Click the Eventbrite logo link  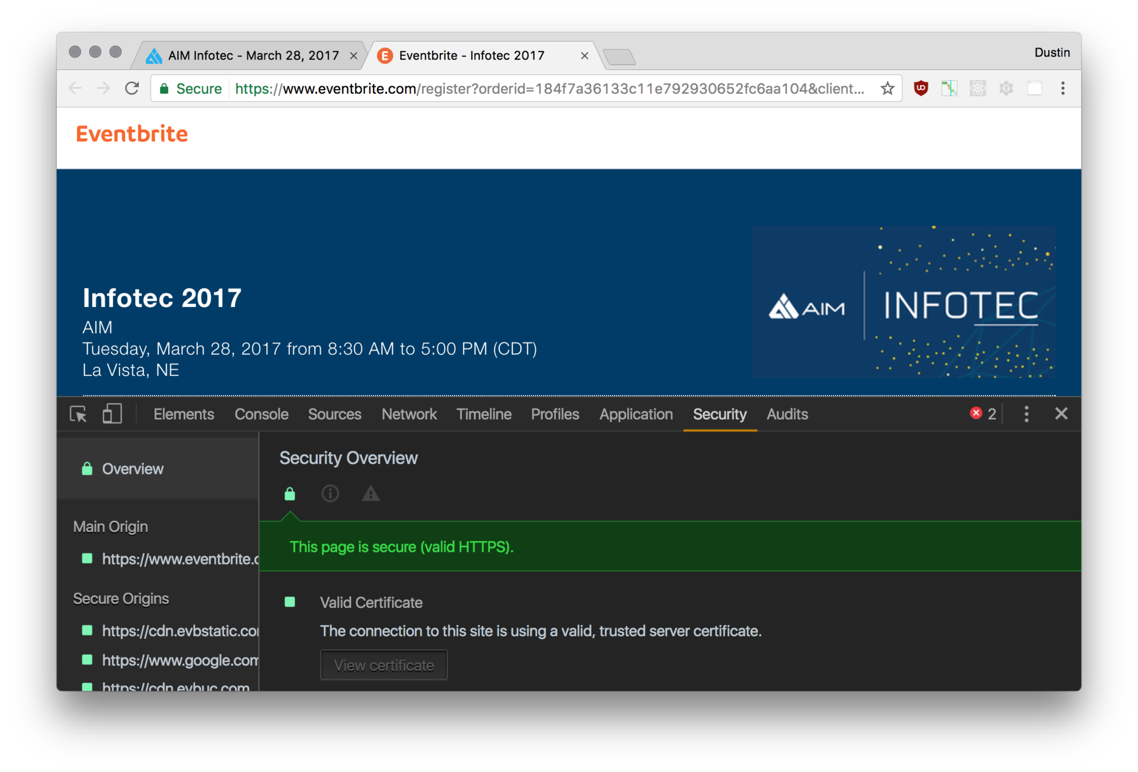coord(132,134)
